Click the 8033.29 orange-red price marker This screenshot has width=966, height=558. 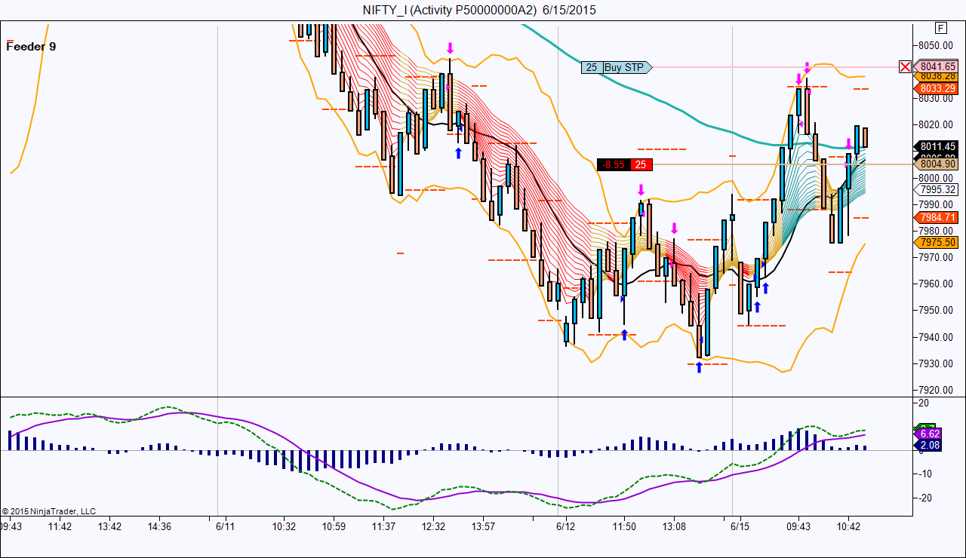[937, 88]
